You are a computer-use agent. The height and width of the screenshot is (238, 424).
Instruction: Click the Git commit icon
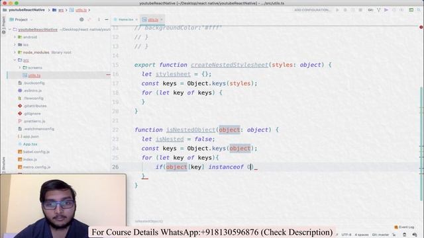(x=386, y=10)
